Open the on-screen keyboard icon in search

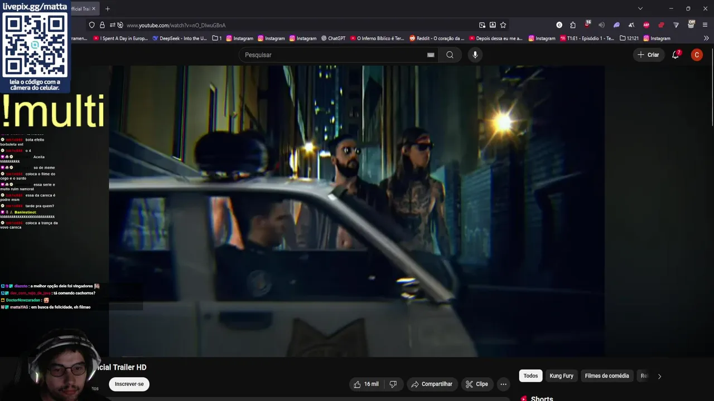431,55
